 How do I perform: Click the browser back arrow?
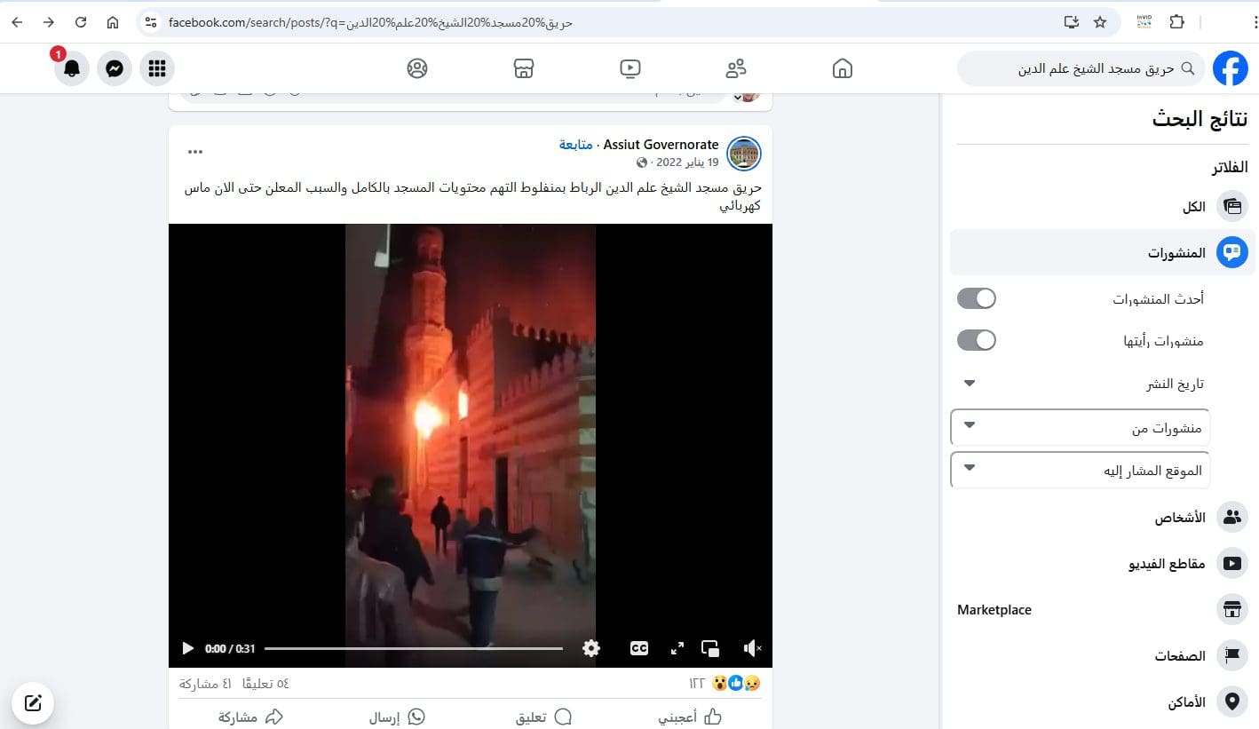(17, 22)
